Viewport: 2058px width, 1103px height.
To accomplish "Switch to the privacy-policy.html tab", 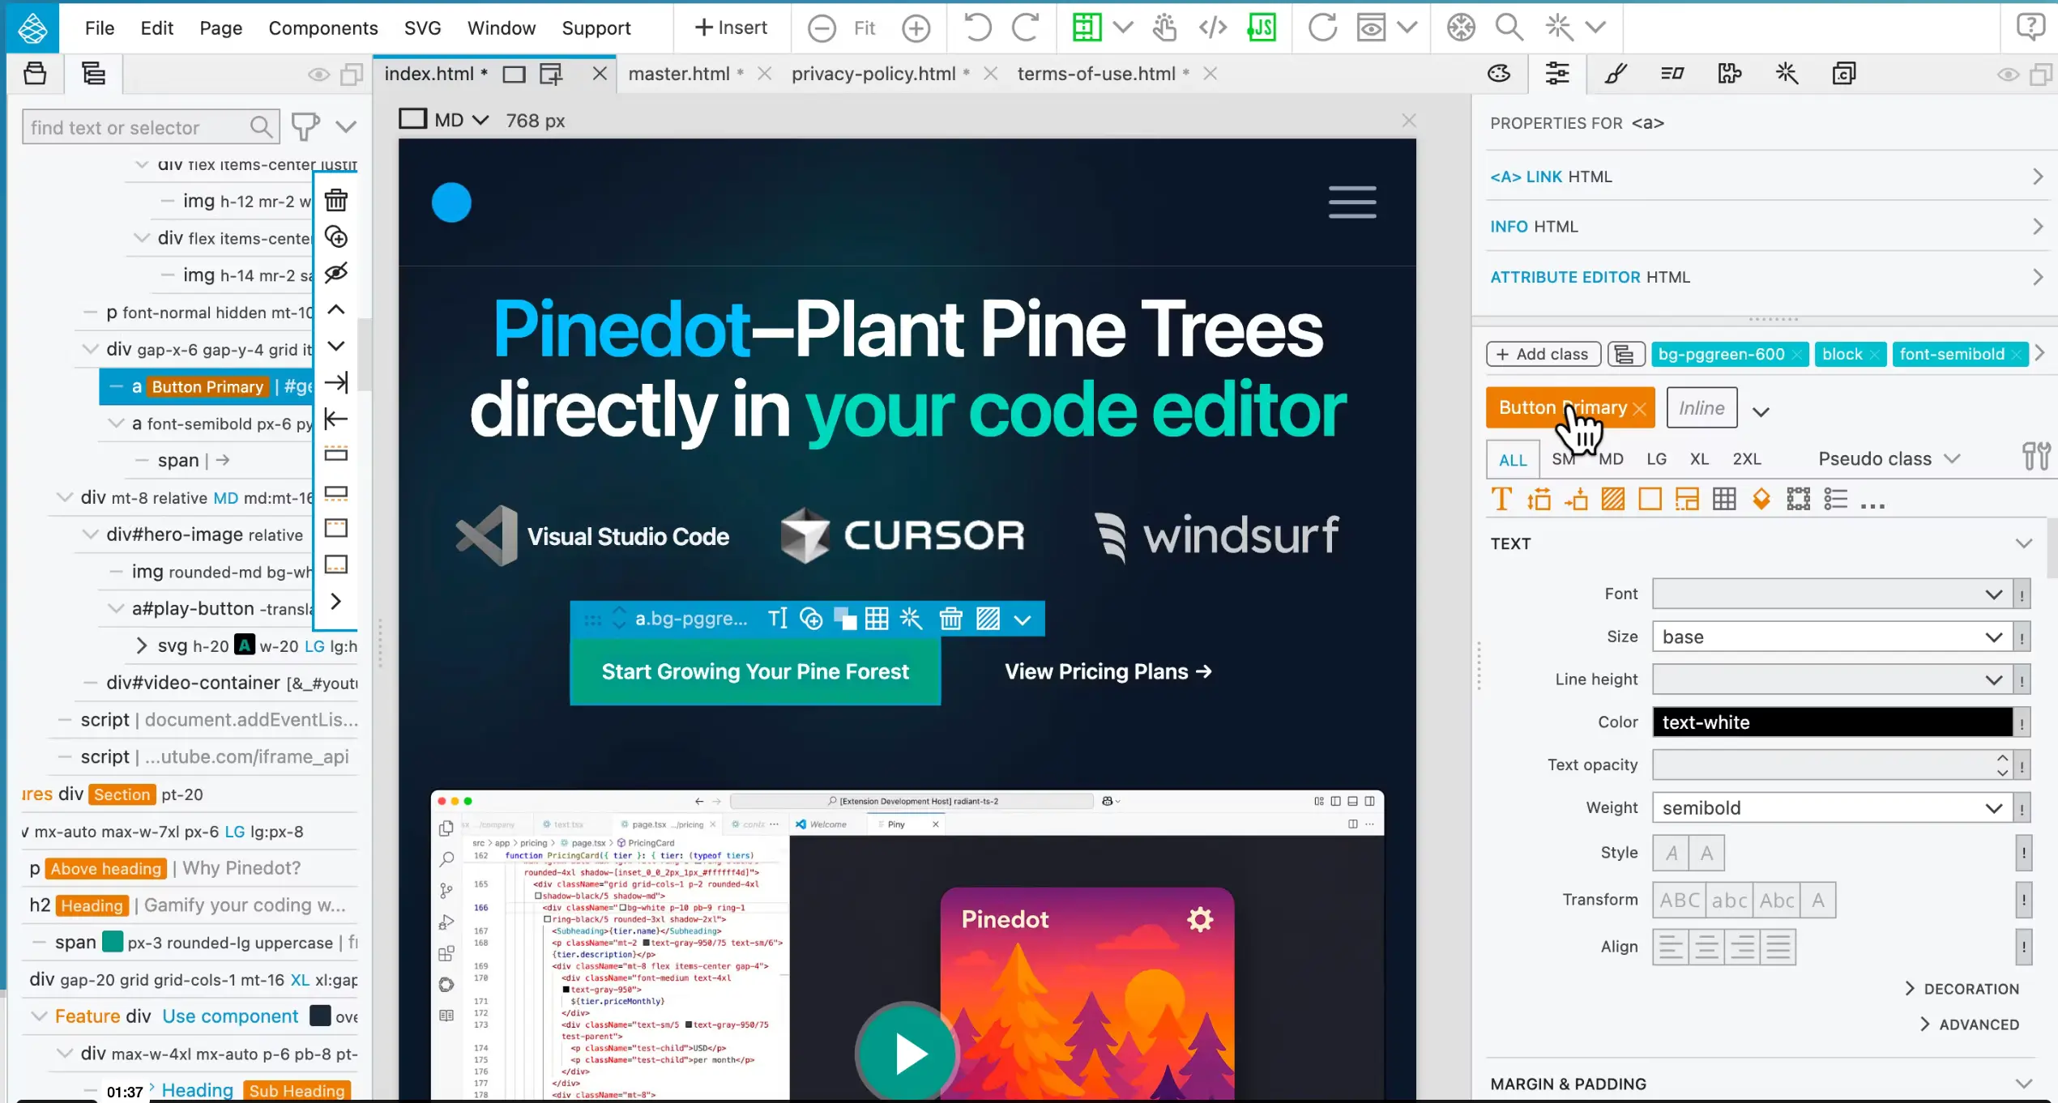I will coord(873,74).
